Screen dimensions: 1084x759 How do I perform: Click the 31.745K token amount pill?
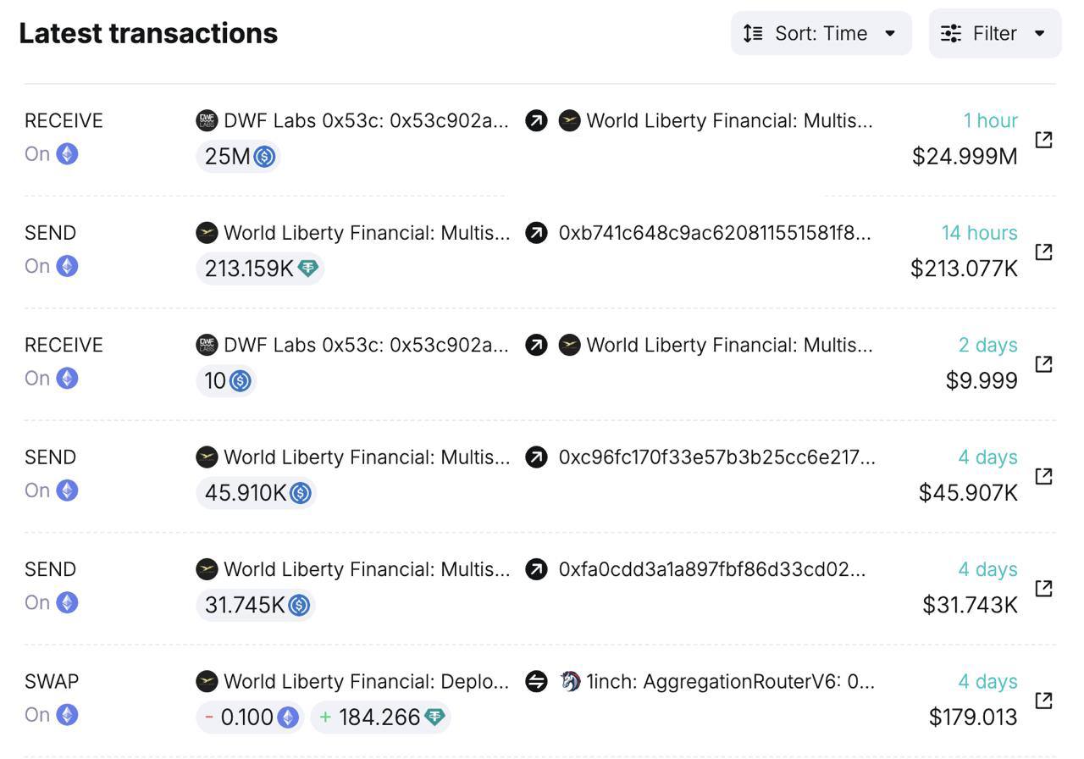(x=255, y=605)
